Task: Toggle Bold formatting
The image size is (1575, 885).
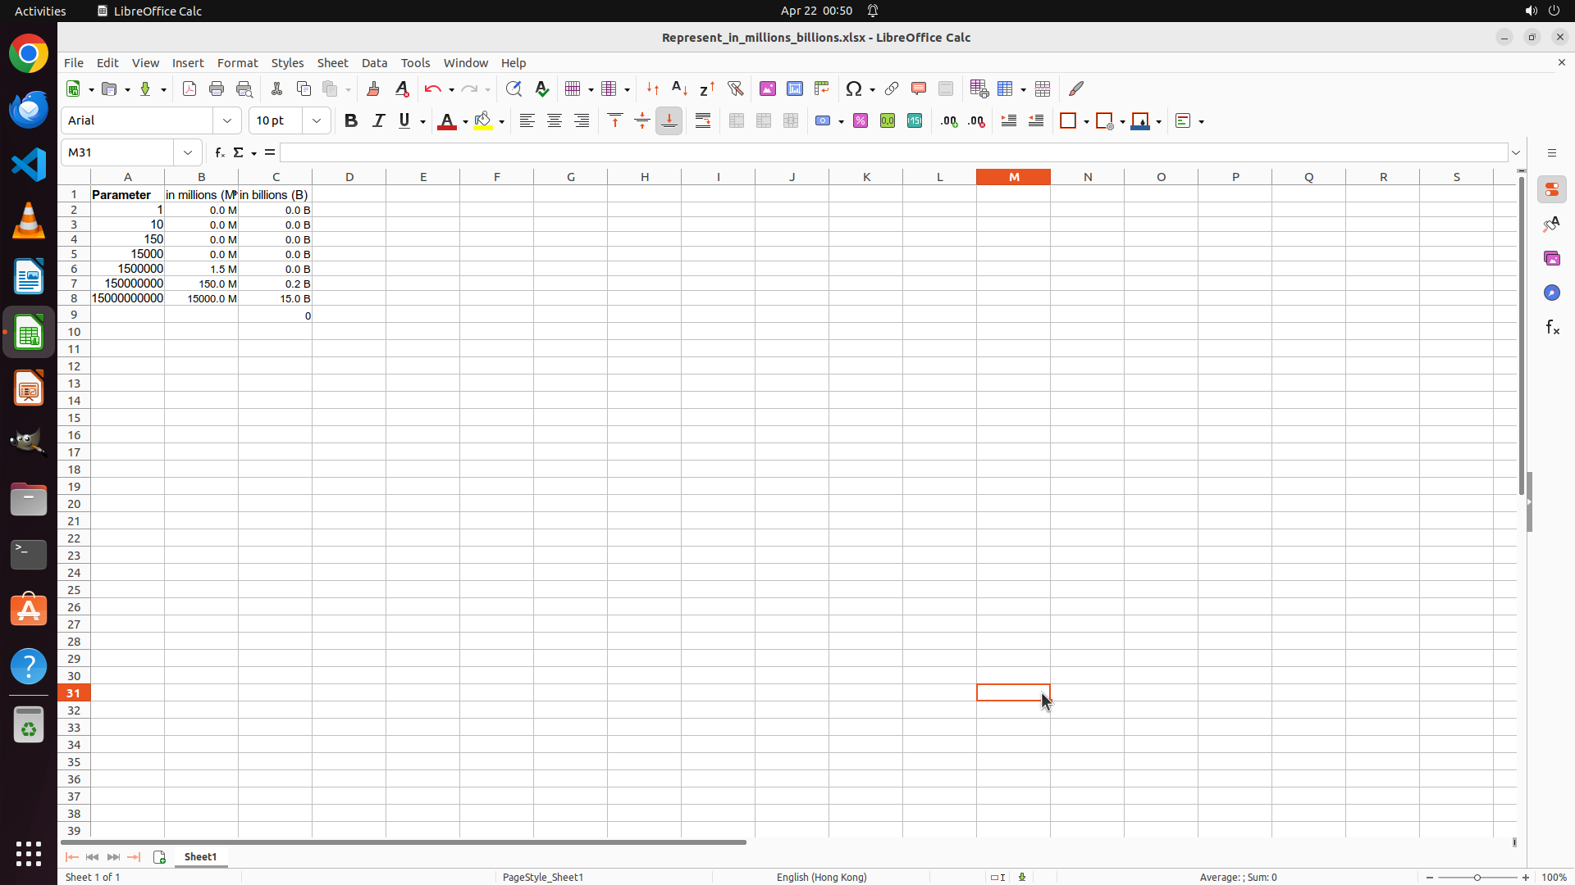Action: [x=351, y=121]
